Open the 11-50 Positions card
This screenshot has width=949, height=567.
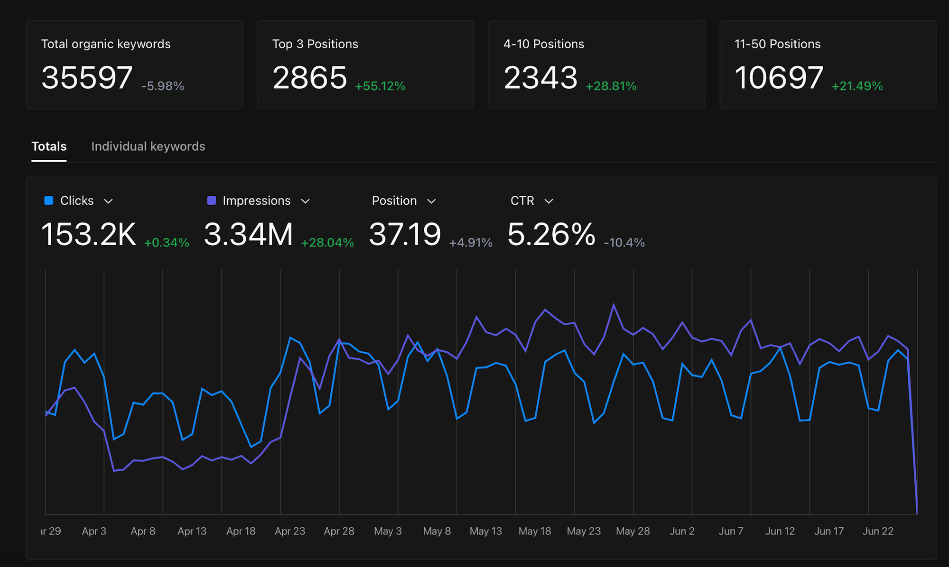[x=827, y=64]
